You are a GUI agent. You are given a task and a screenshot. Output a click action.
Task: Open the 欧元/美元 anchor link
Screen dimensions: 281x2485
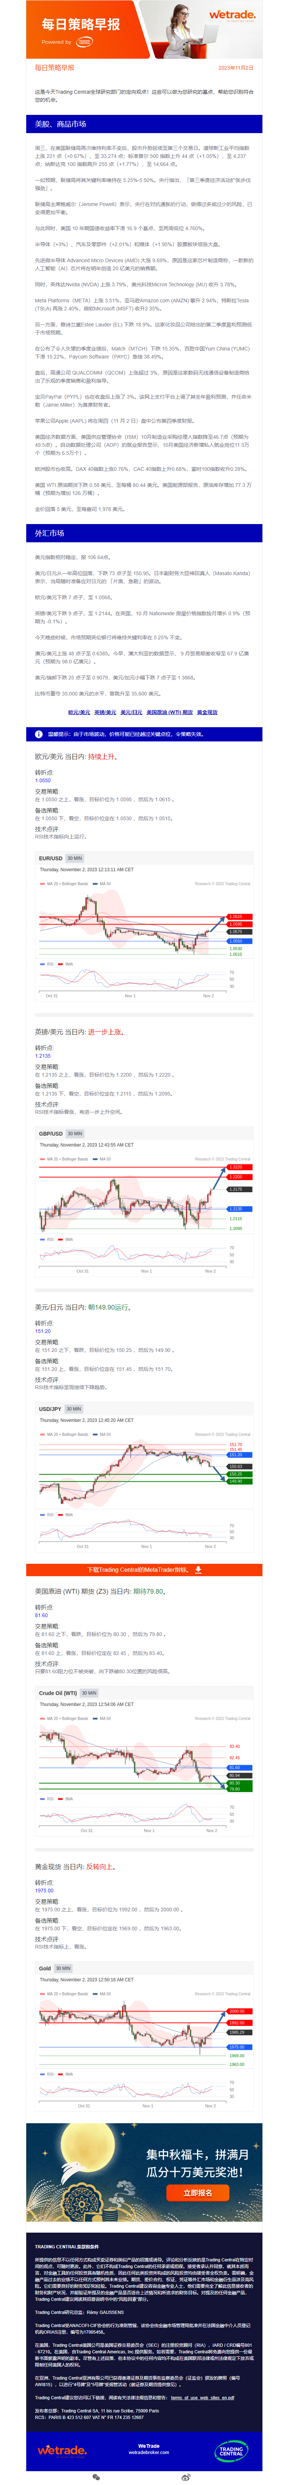(x=79, y=712)
